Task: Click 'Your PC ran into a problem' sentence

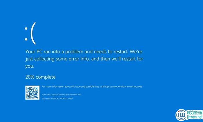Action: (77, 52)
